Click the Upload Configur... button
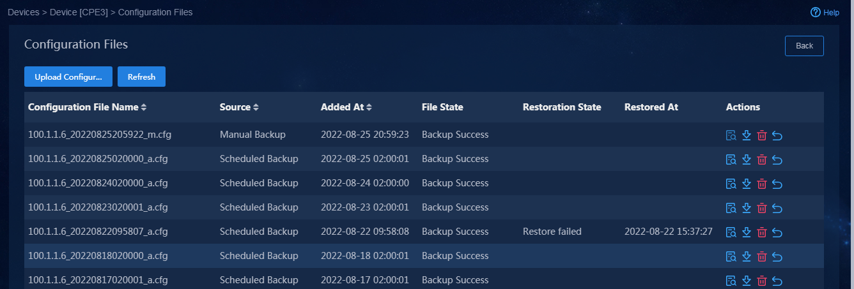 pyautogui.click(x=68, y=77)
